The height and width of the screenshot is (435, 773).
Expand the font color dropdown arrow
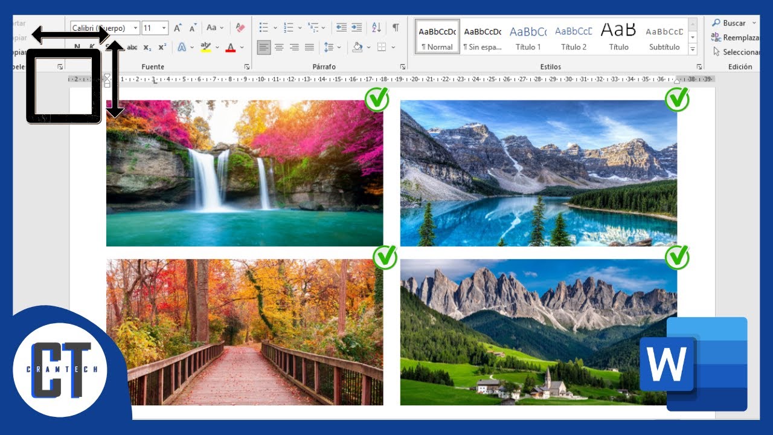(242, 47)
